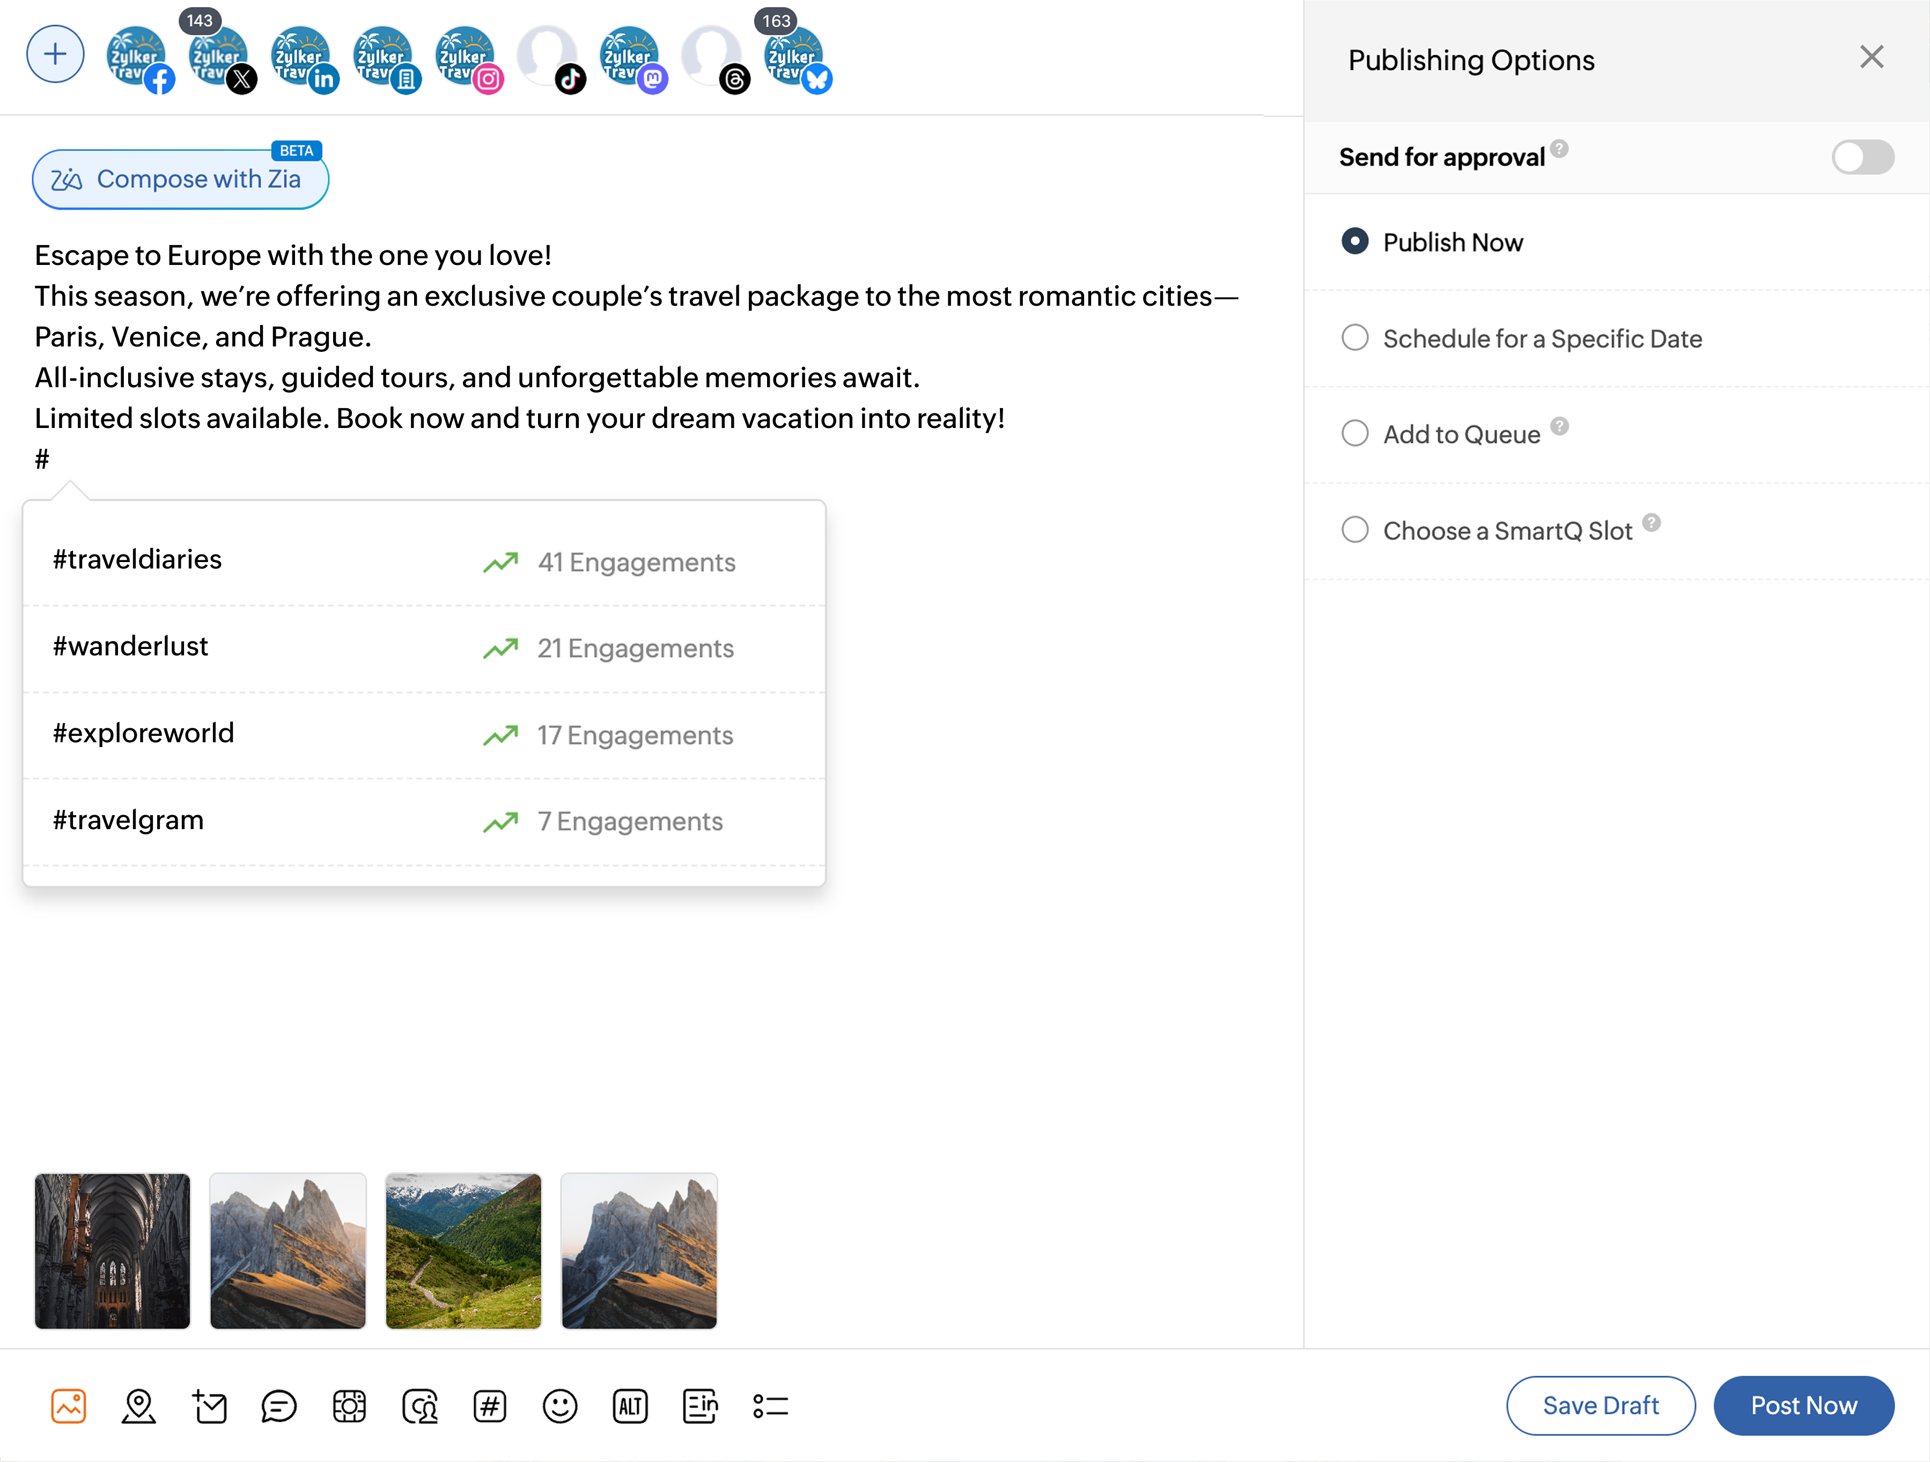Open Compose with Zia

point(181,179)
